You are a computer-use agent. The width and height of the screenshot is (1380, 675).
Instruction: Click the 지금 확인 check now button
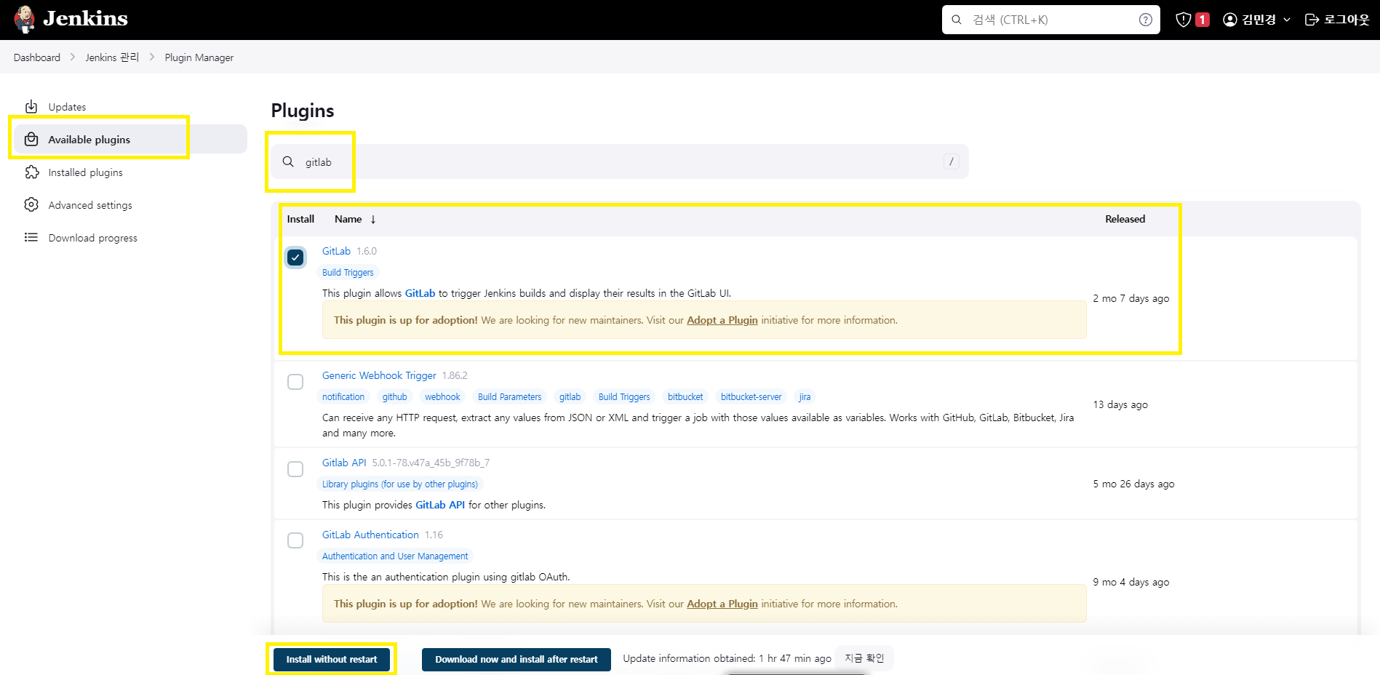864,658
